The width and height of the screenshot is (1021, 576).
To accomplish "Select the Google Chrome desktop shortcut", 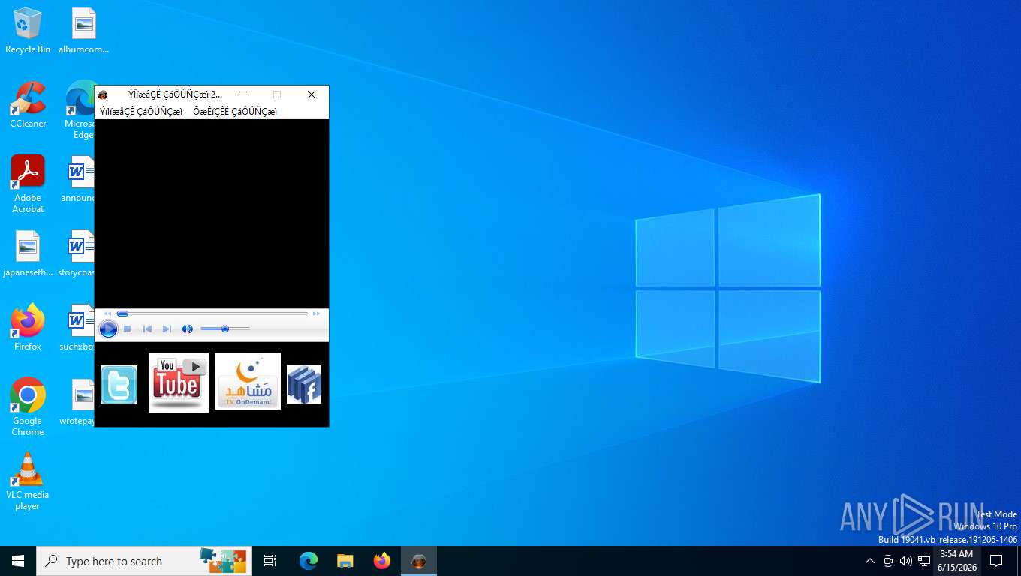I will (x=28, y=407).
